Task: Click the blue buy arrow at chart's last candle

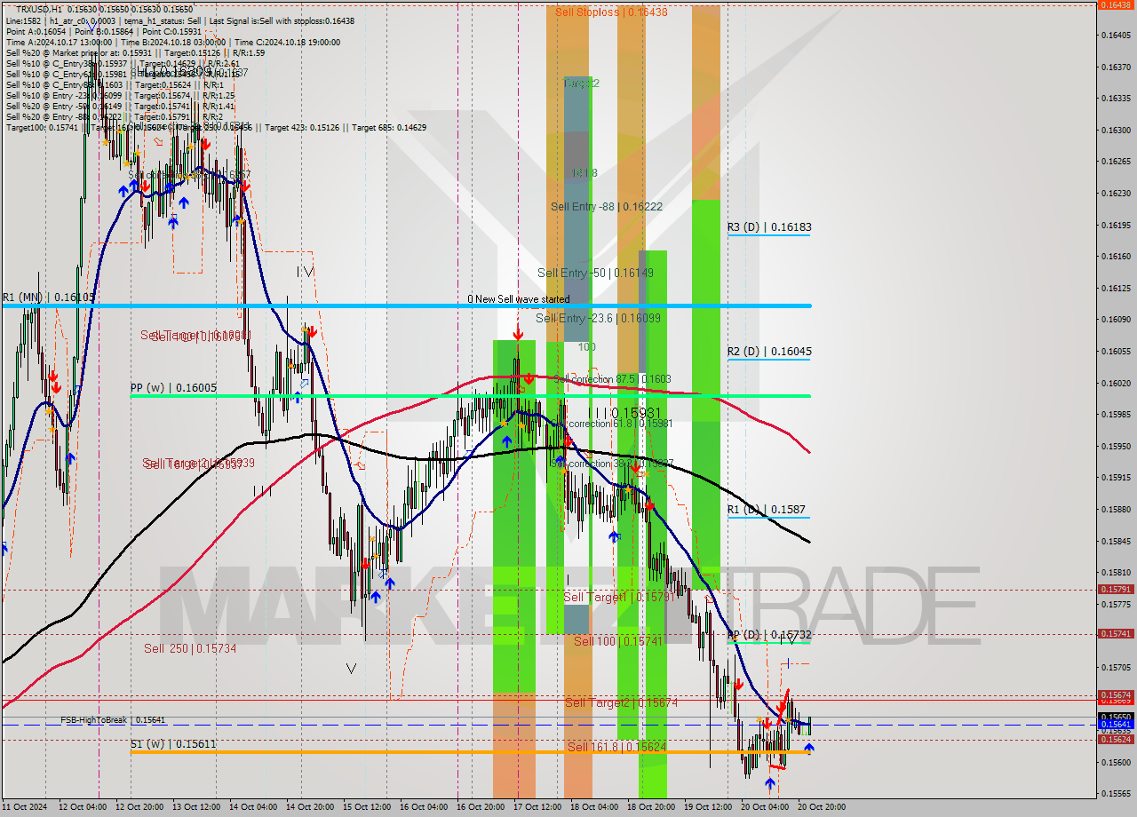Action: tap(808, 749)
